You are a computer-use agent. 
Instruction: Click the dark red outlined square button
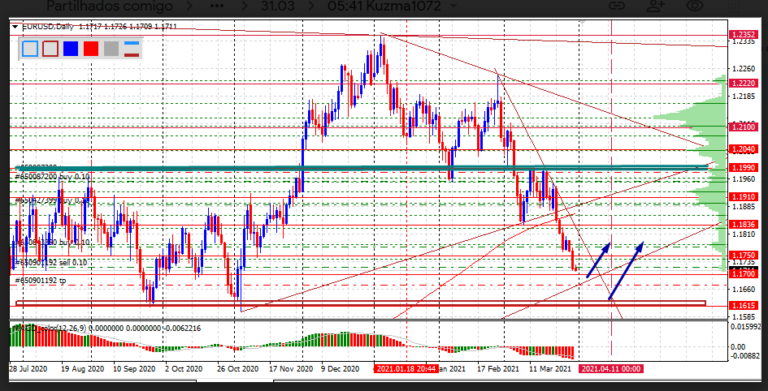click(x=50, y=48)
